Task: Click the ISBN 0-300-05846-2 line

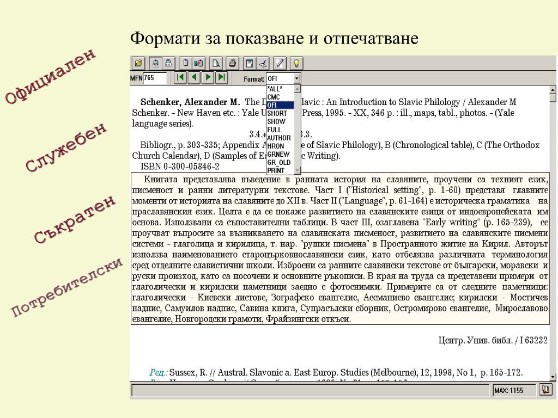Action: (x=180, y=167)
